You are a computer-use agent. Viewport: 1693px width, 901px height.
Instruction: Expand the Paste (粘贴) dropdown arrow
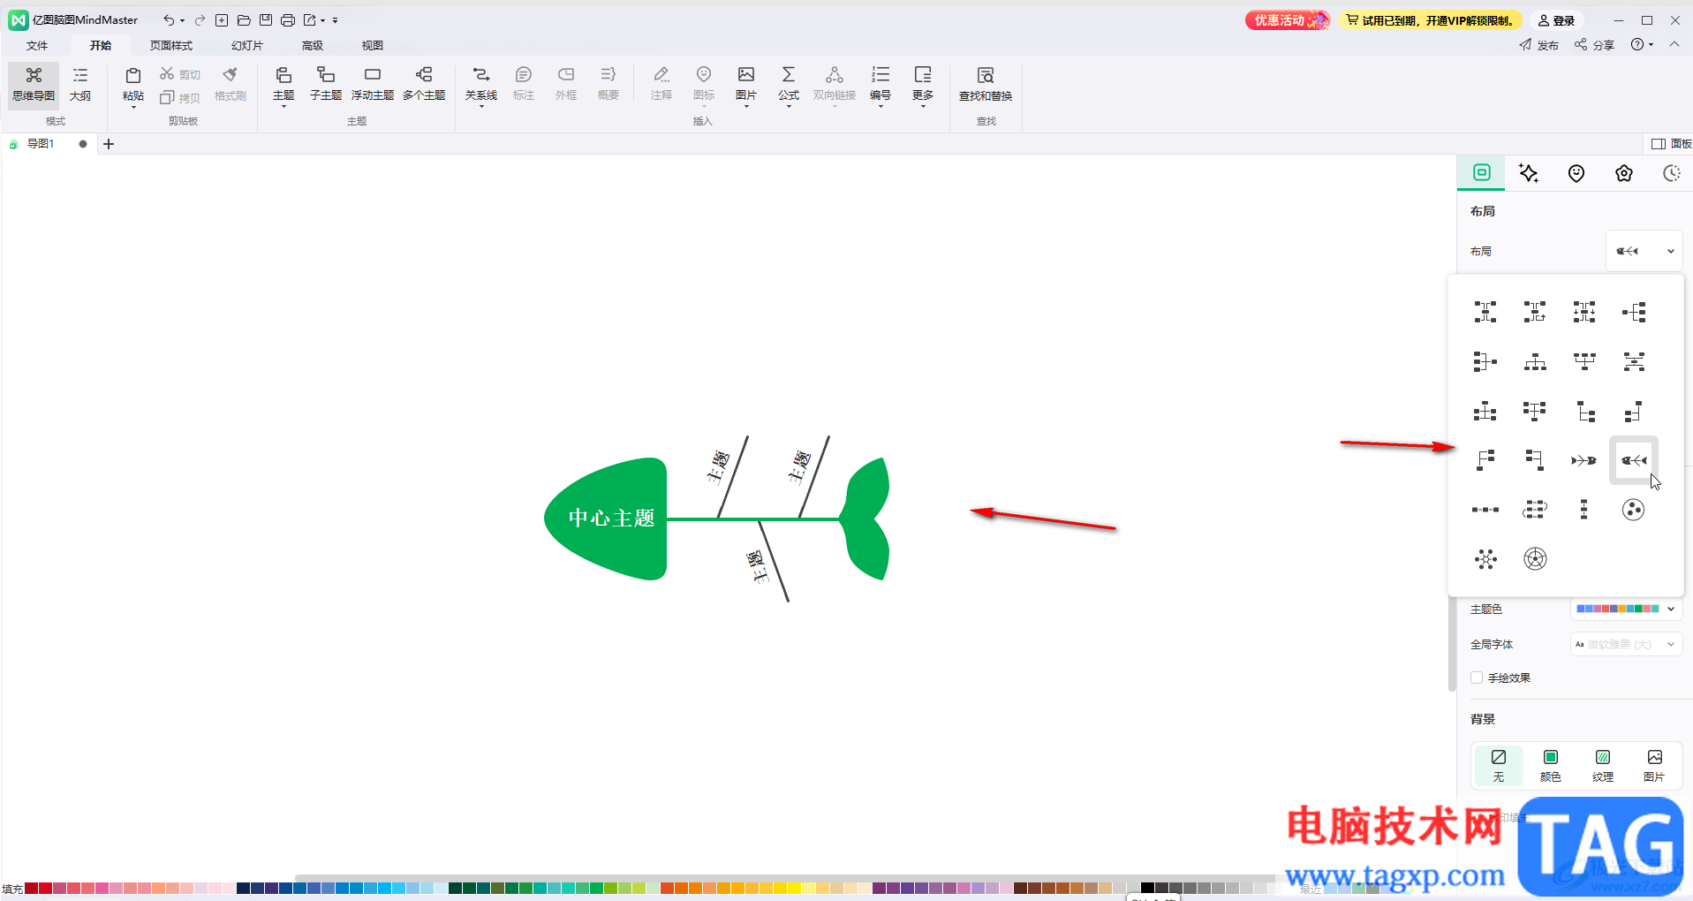pyautogui.click(x=133, y=106)
